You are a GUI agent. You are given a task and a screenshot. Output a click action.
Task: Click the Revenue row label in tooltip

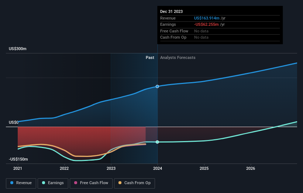point(168,18)
